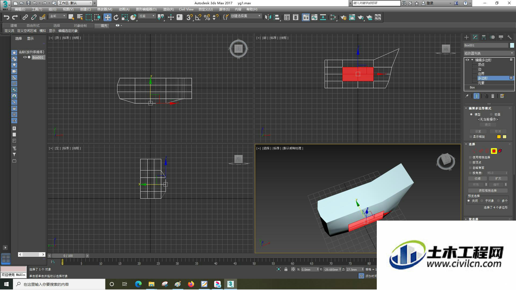Switch to the 建模 ribbon tab
The height and width of the screenshot is (290, 516).
pyautogui.click(x=13, y=26)
